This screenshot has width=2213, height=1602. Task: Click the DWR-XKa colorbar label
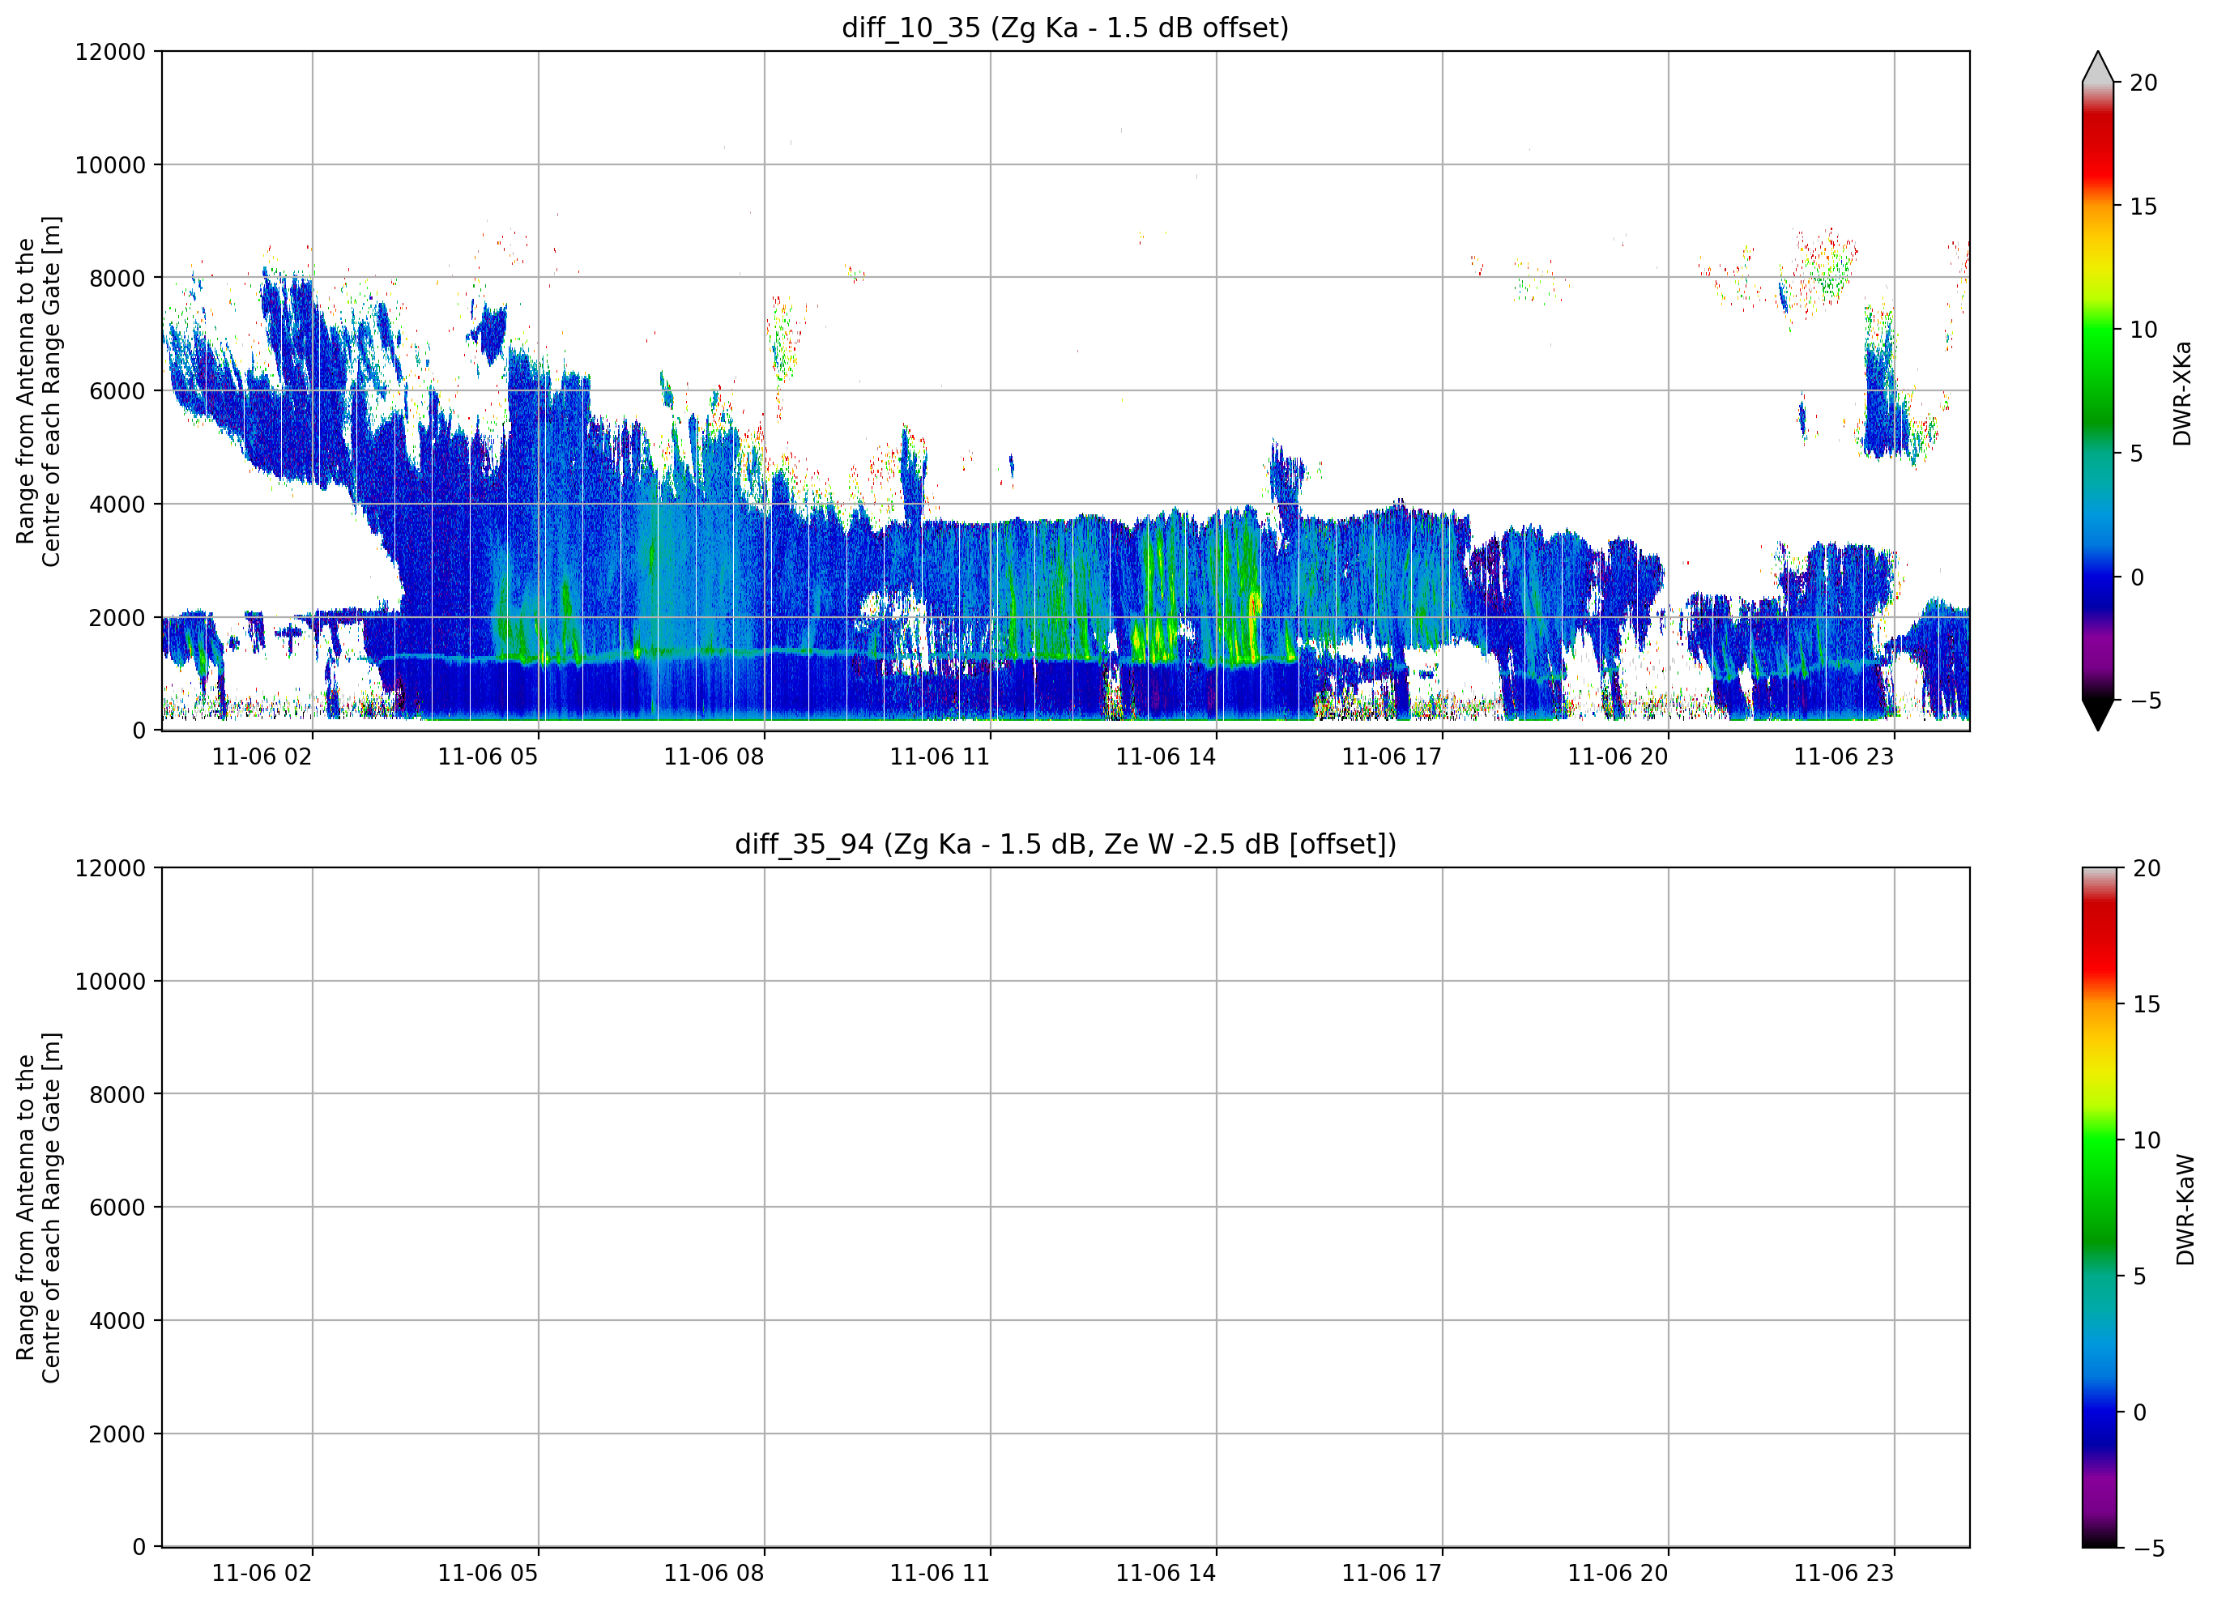click(2183, 393)
